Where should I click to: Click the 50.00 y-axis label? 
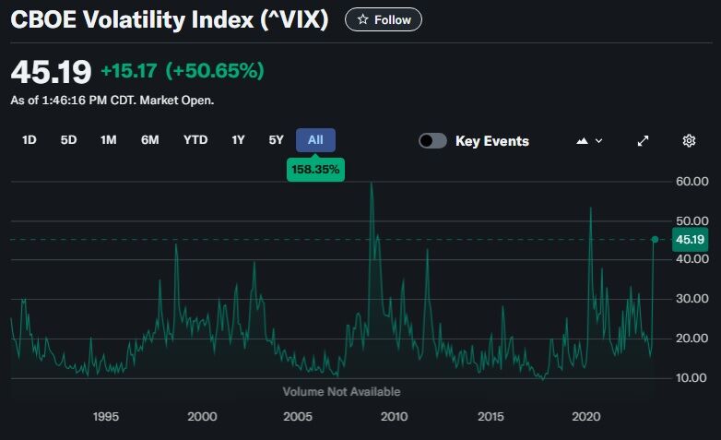pyautogui.click(x=692, y=220)
